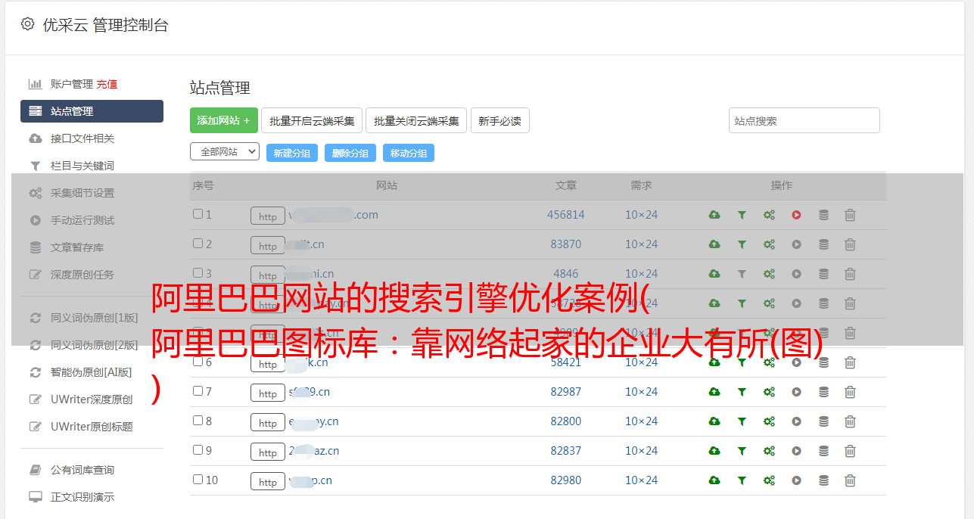Click the green funnel icon in row 1
974x519 pixels.
click(x=742, y=215)
